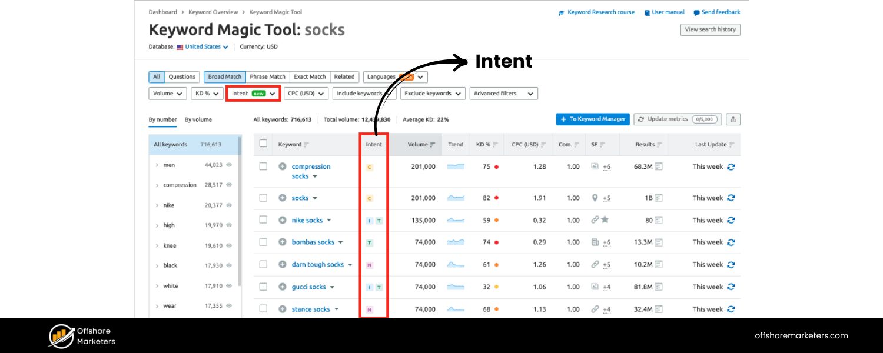This screenshot has width=883, height=353.
Task: Click the star SERP icon for nike socks
Action: [x=605, y=218]
